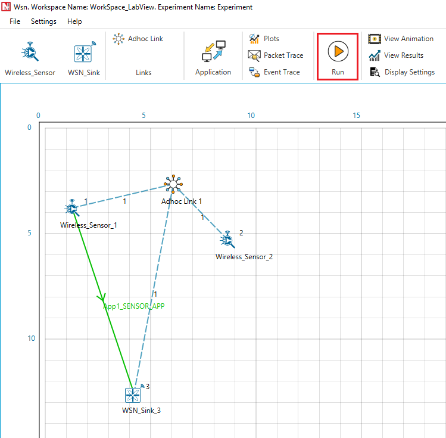Image resolution: width=446 pixels, height=438 pixels.
Task: Open the Settings menu
Action: coord(43,21)
